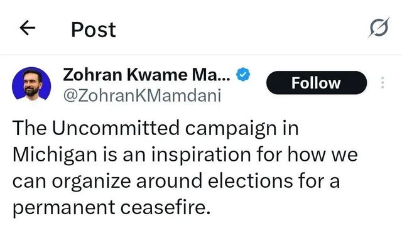Click the display name Zohran Kwame Ma...
Viewport: 402px width, 238px height.
click(146, 75)
